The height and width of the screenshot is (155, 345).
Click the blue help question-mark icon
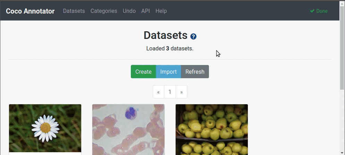[x=193, y=36]
